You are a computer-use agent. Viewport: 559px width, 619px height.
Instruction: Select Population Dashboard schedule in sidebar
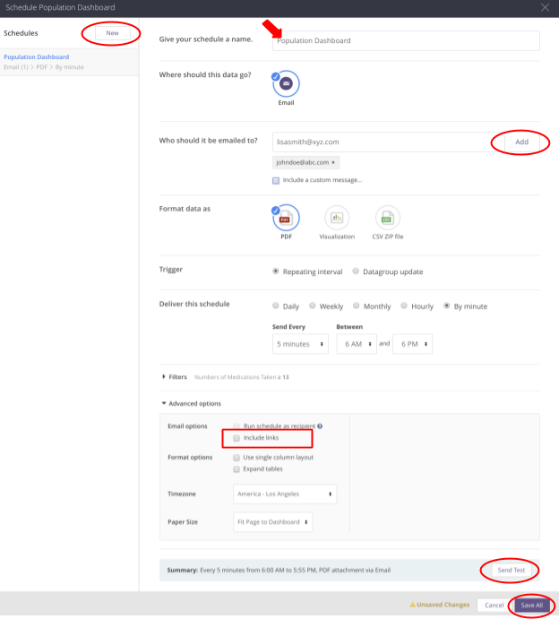click(37, 57)
